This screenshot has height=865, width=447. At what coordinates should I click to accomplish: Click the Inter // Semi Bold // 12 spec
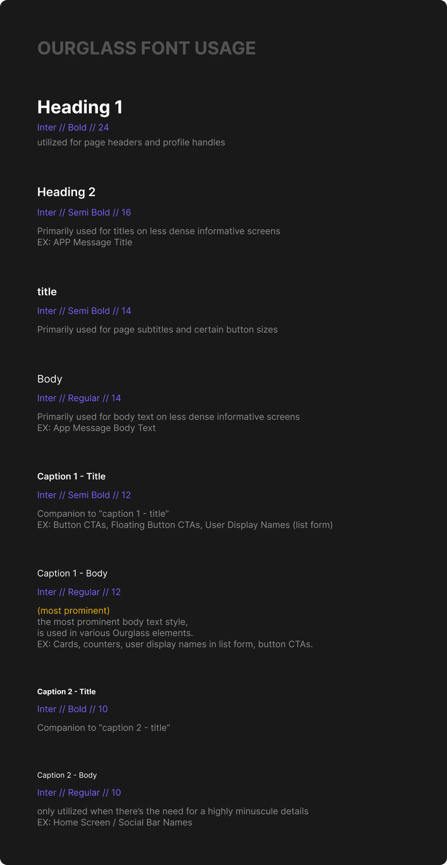(x=84, y=495)
